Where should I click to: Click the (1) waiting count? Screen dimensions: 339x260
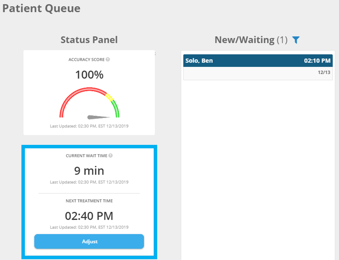[282, 40]
